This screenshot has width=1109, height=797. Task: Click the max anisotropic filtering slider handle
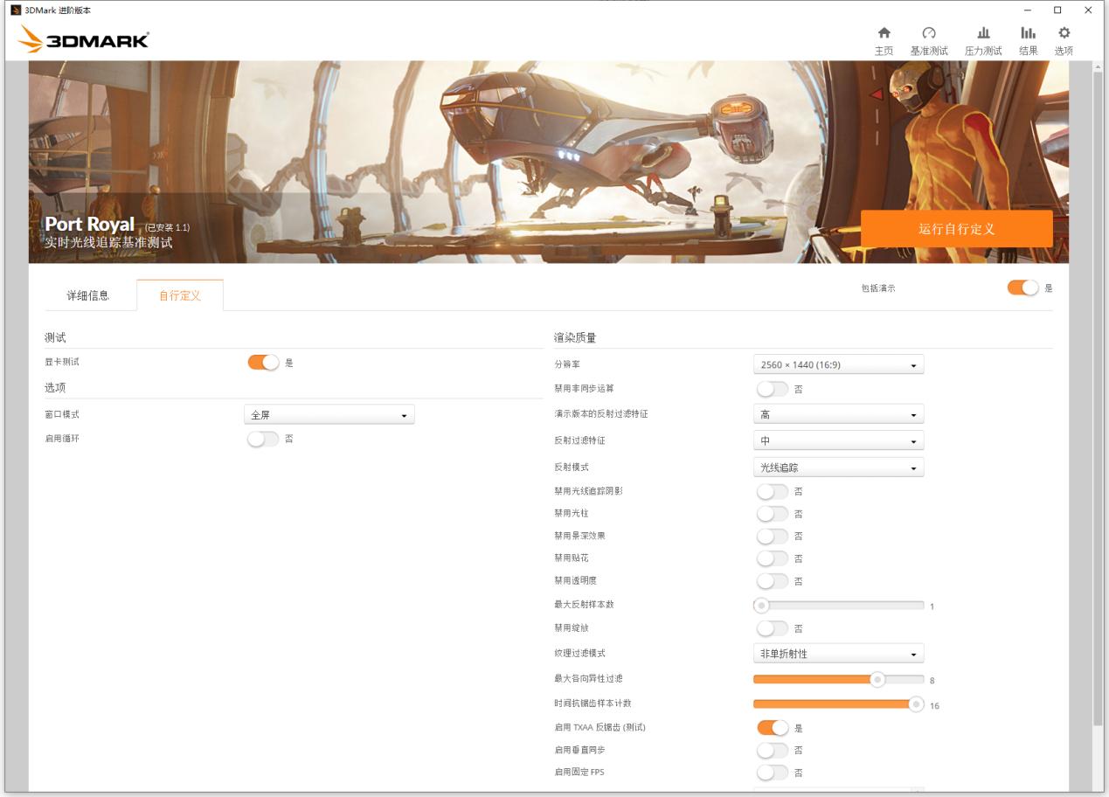coord(877,679)
